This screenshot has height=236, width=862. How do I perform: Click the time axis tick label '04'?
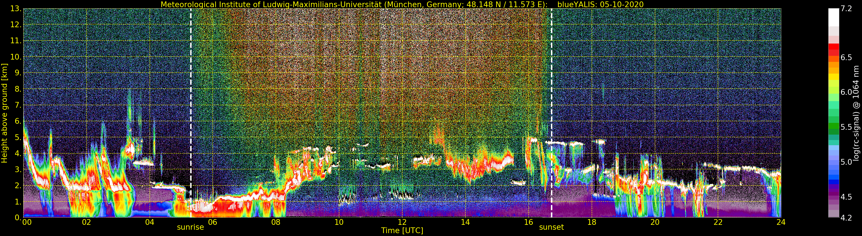point(150,222)
